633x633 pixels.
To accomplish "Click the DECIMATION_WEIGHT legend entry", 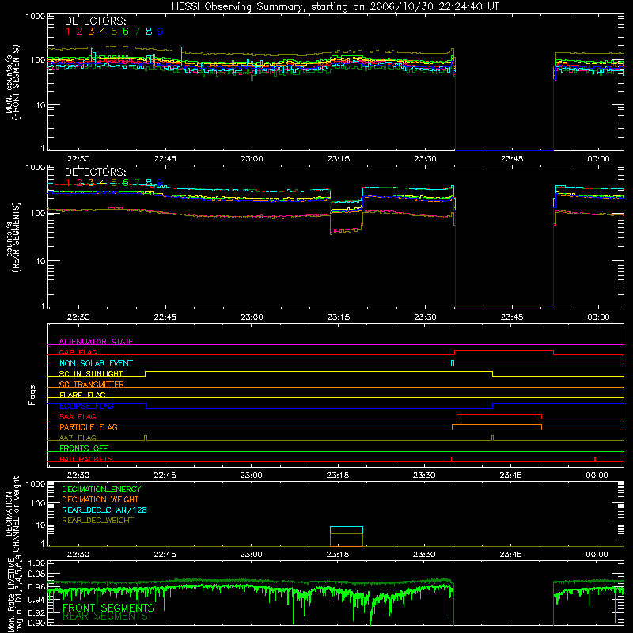I will pyautogui.click(x=100, y=499).
